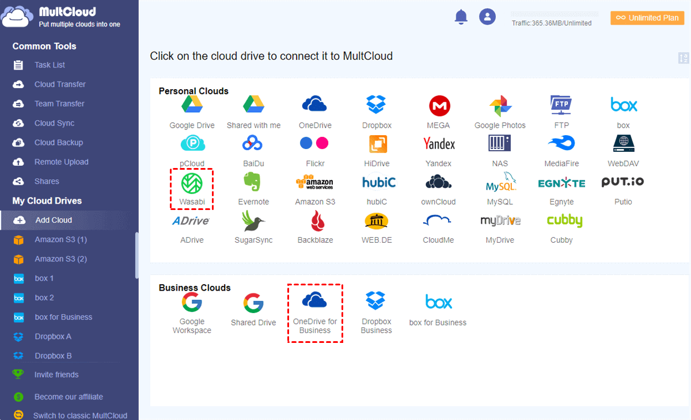The image size is (691, 420).
Task: Add the Dropbox personal cloud
Action: (x=377, y=105)
